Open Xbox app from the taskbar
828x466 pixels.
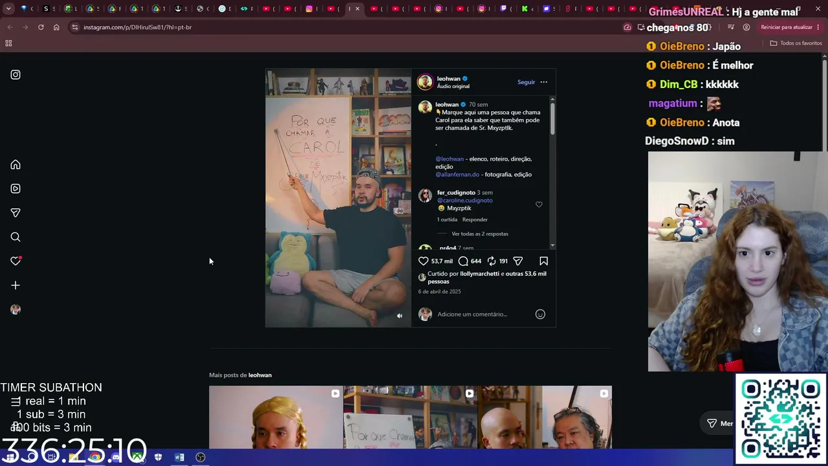click(137, 458)
